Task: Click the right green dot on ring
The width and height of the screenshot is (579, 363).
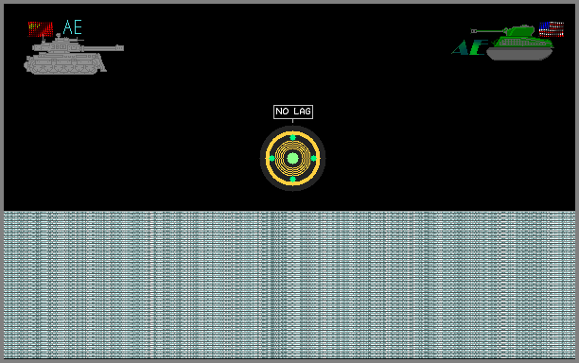Action: [314, 158]
